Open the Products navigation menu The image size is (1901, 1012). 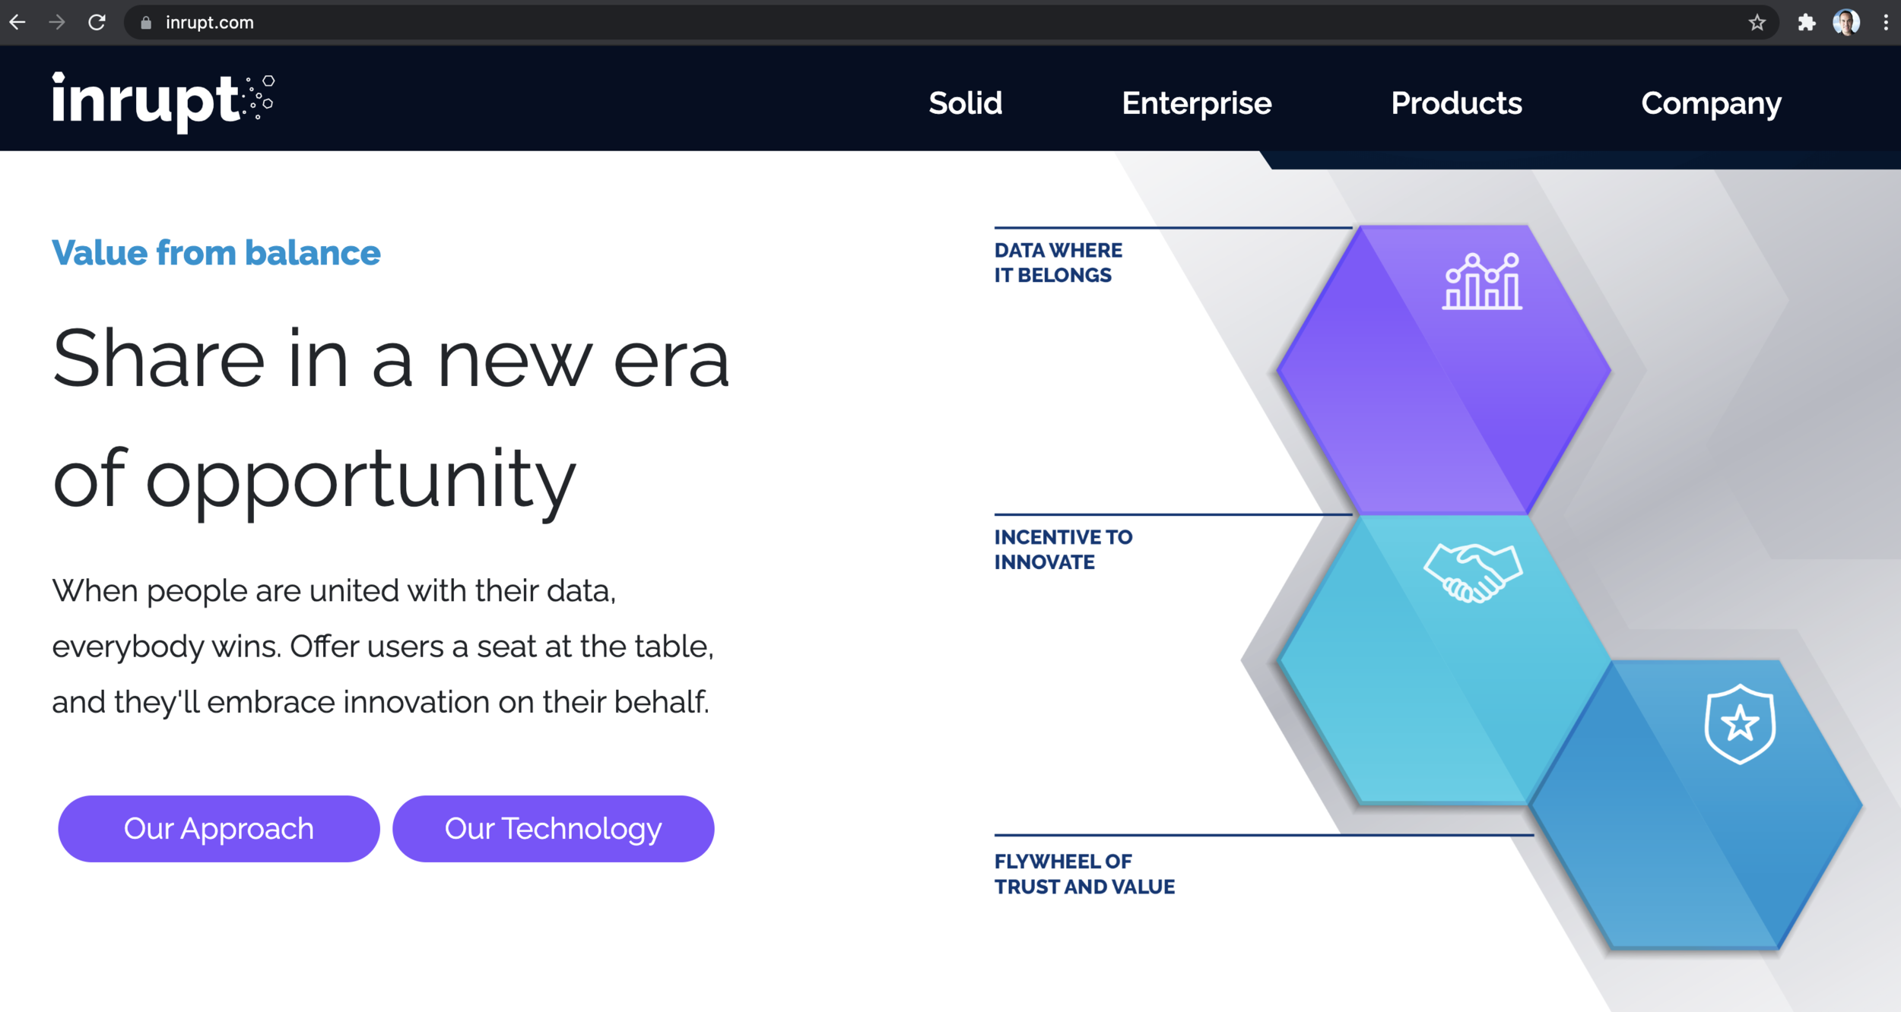1456,103
